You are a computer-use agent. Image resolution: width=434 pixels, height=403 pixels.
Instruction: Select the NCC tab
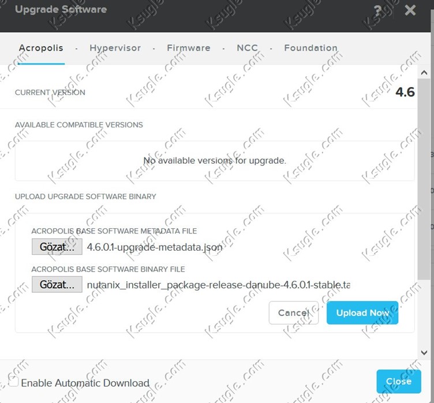[x=247, y=48]
